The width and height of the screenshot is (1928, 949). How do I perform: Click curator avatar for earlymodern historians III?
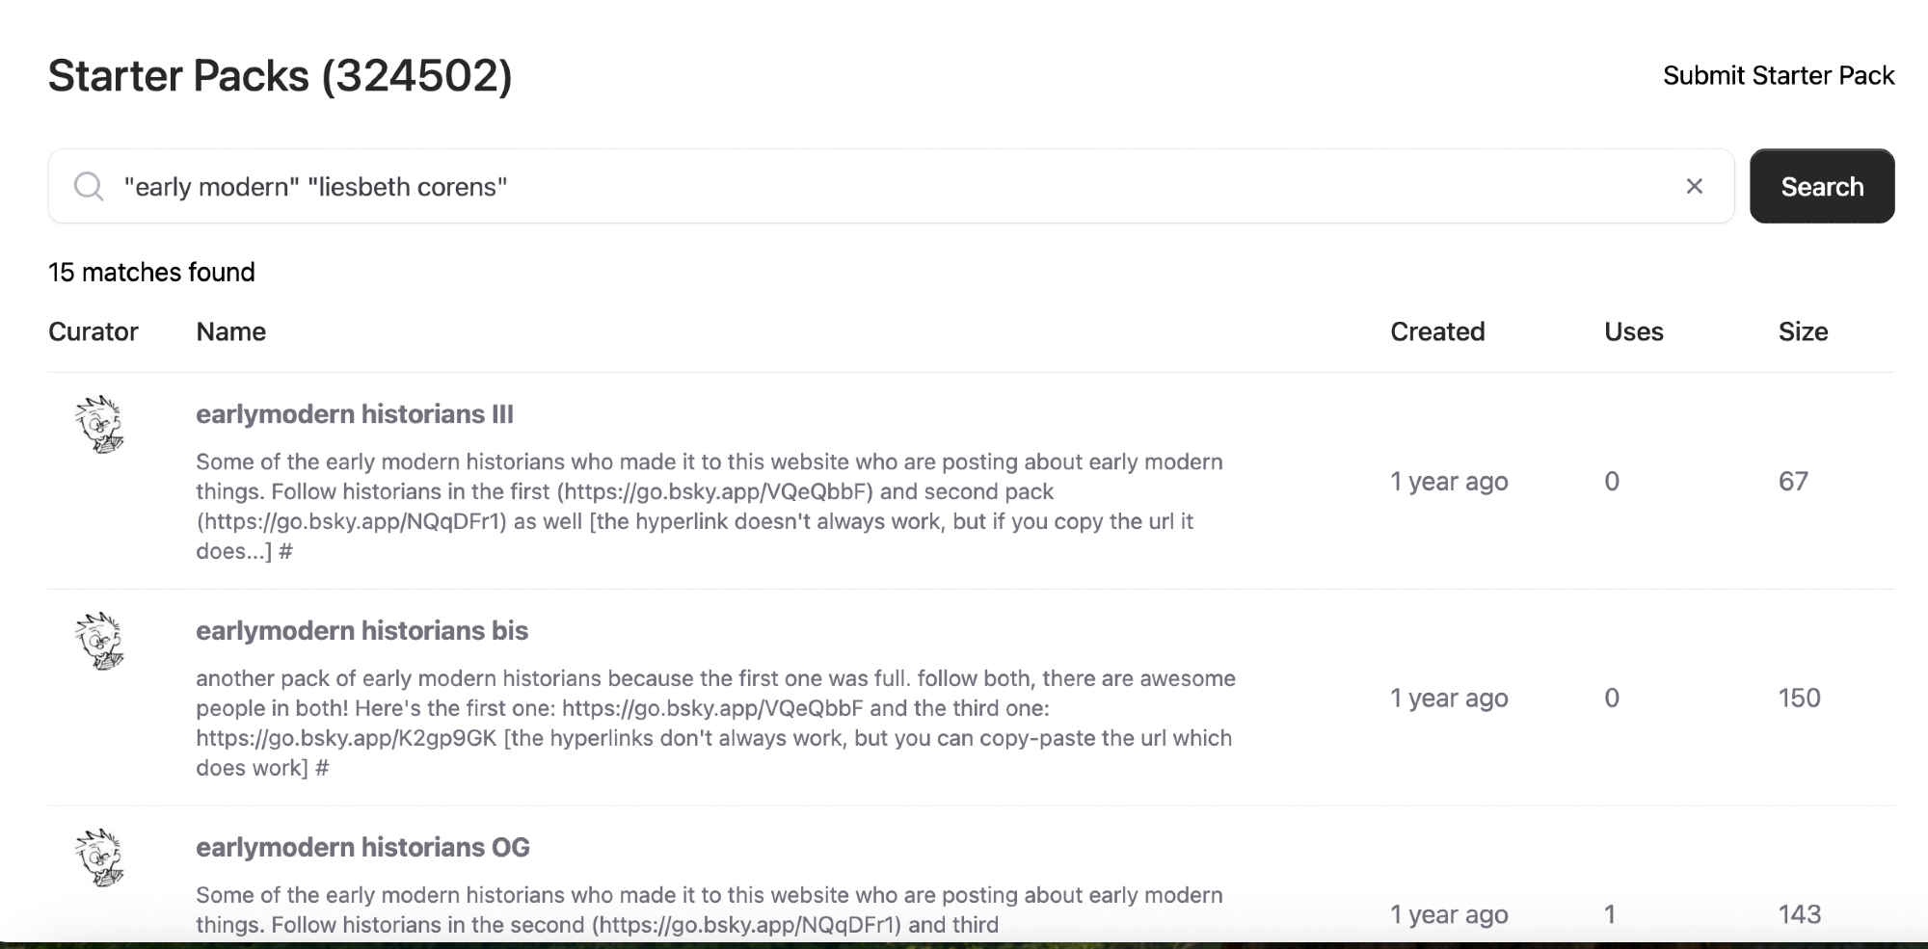pos(100,424)
